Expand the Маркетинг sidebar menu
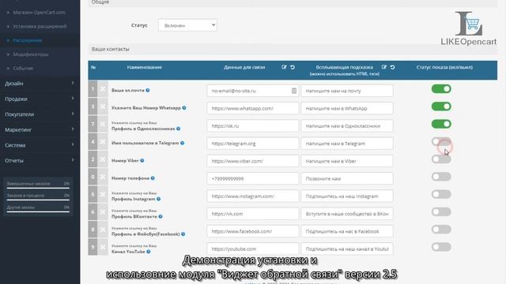 coord(40,129)
